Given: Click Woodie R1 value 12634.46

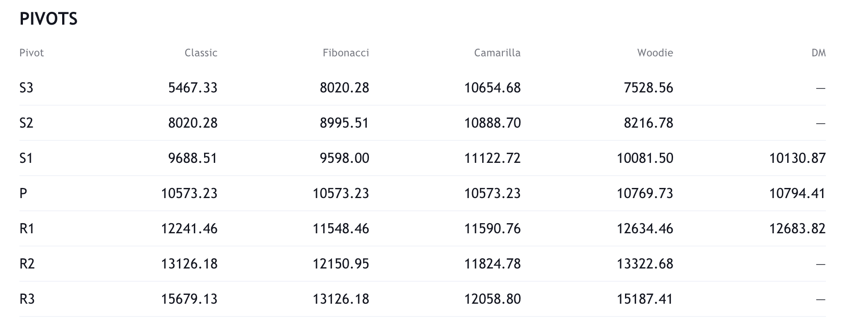Looking at the screenshot, I should tap(645, 228).
